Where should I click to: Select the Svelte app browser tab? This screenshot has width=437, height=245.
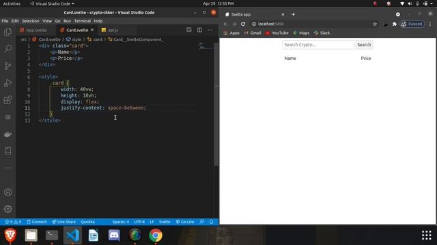pyautogui.click(x=253, y=14)
